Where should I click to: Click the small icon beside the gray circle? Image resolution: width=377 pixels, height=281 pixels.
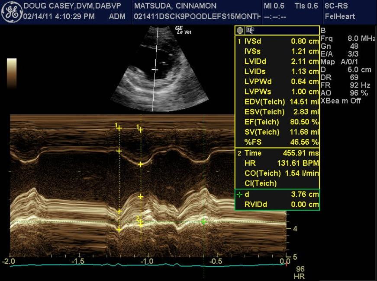[x=249, y=30]
